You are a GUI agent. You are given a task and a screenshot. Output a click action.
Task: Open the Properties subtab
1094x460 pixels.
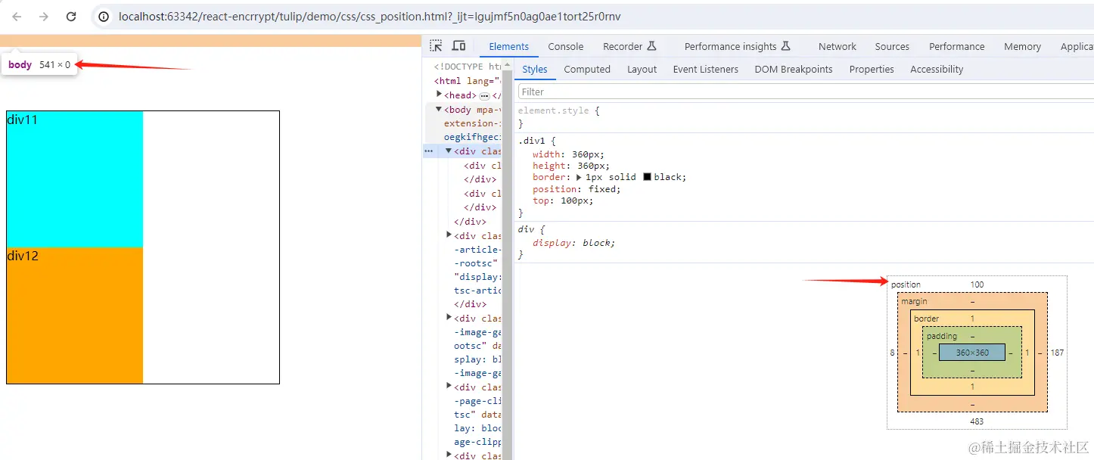[x=872, y=69]
